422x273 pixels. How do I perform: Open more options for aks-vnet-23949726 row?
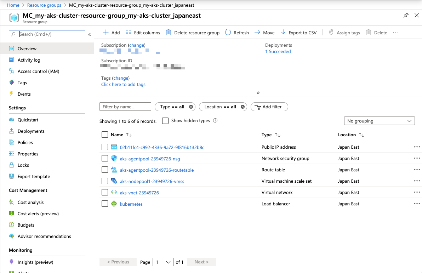tap(417, 192)
